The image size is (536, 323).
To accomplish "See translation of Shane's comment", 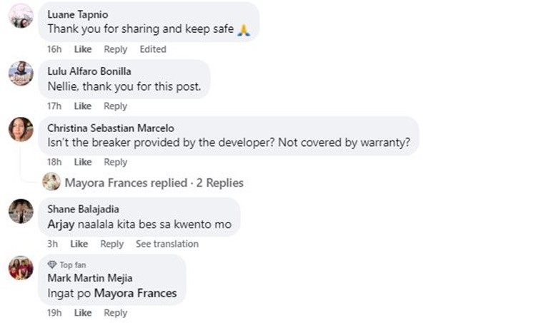I will click(167, 244).
